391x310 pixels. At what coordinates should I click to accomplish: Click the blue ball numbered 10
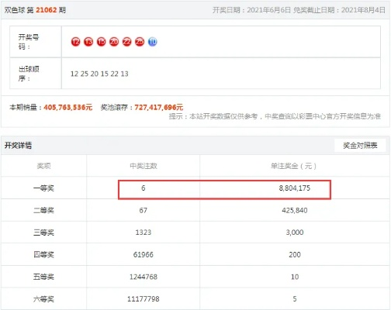point(153,42)
